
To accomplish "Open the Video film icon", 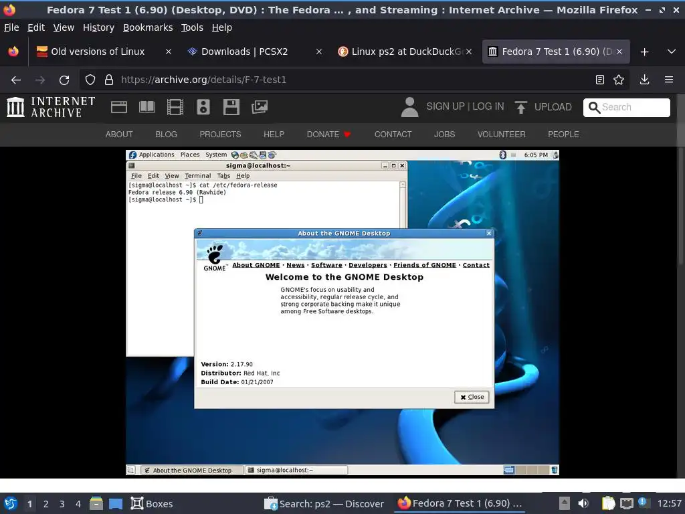I will pyautogui.click(x=175, y=107).
